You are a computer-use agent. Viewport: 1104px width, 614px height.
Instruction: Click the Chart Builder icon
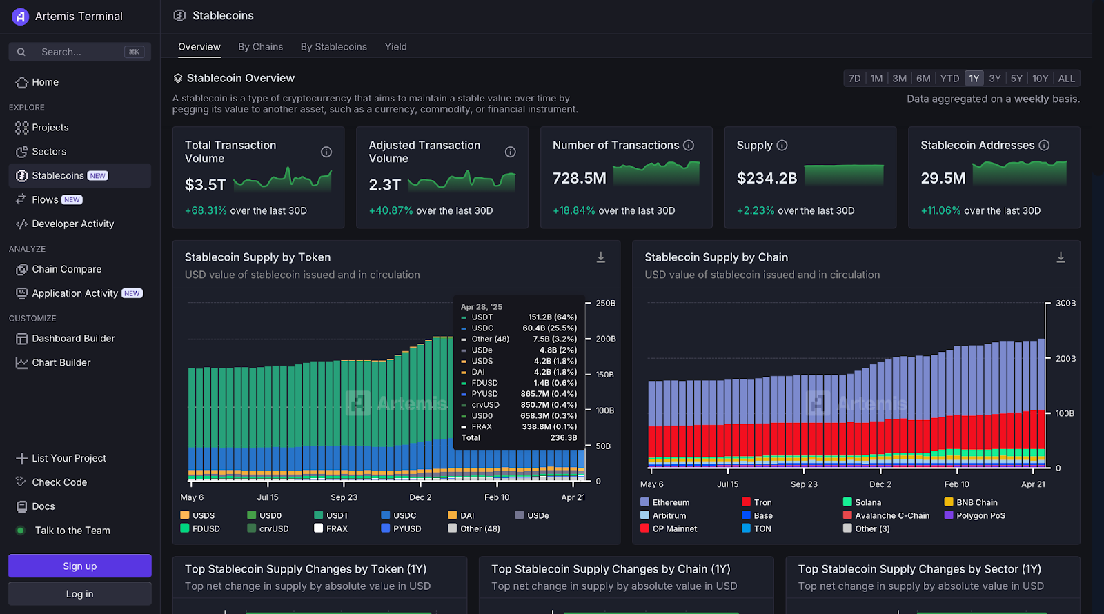[21, 363]
